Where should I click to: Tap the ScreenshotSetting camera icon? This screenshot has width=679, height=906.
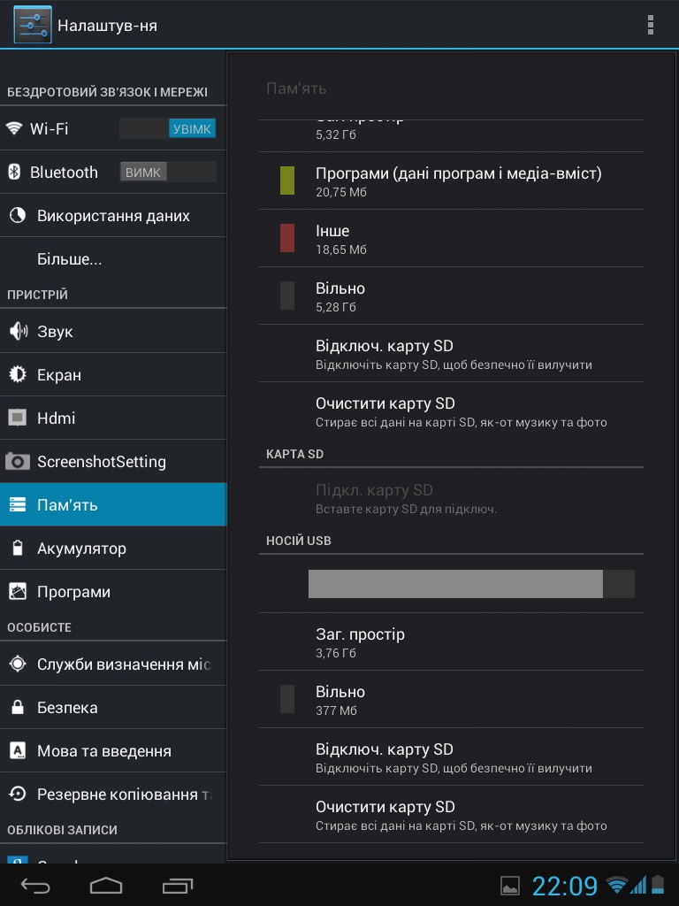coord(17,461)
